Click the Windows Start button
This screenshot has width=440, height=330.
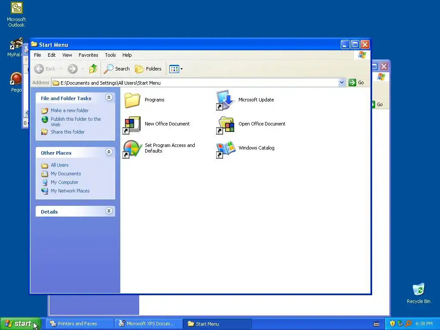pos(20,324)
